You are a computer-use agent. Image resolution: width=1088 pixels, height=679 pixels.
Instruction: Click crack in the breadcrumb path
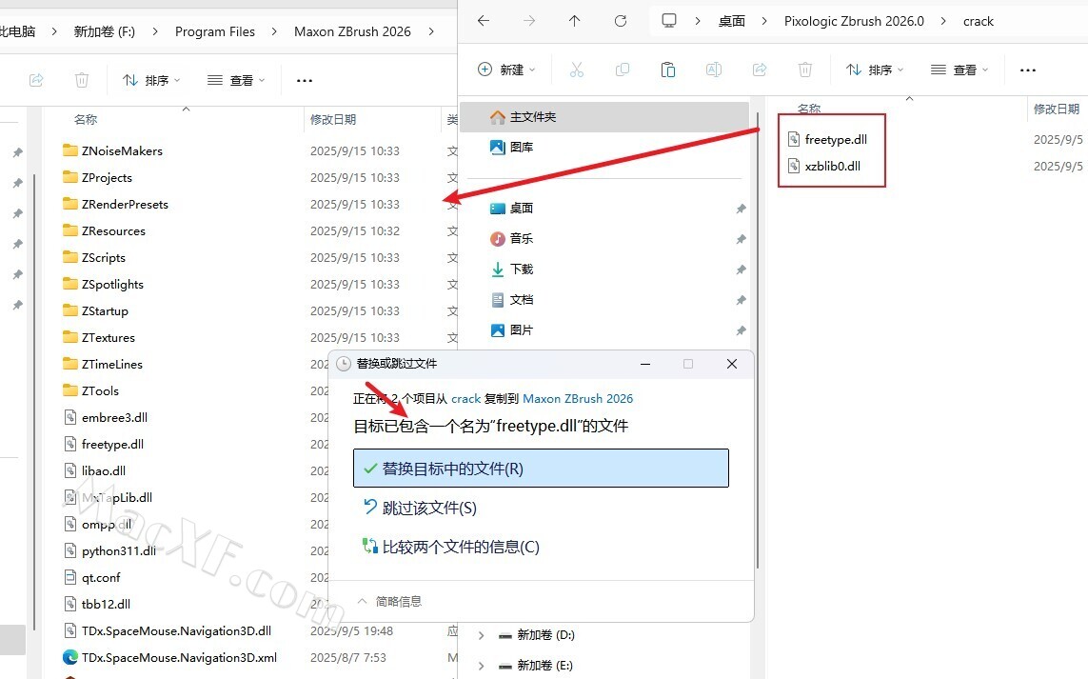(x=979, y=21)
